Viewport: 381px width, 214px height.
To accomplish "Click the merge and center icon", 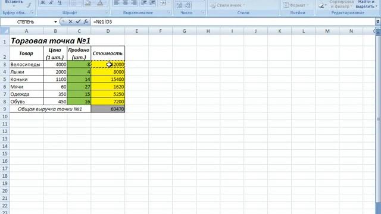I will point(163,3).
